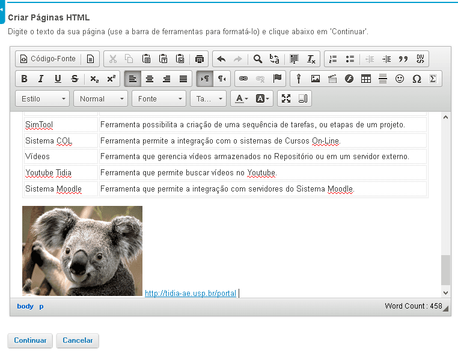Click the koala image in the editor

[x=82, y=251]
